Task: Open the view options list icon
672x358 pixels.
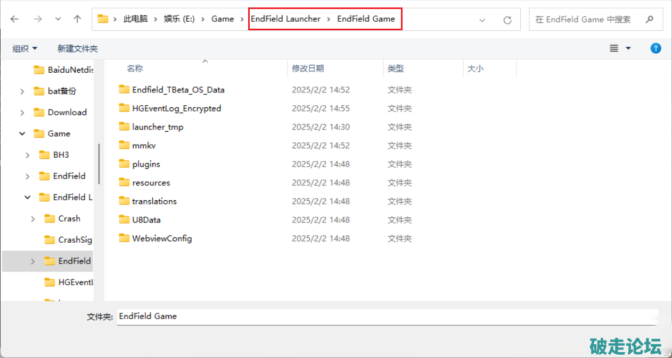Action: (614, 48)
